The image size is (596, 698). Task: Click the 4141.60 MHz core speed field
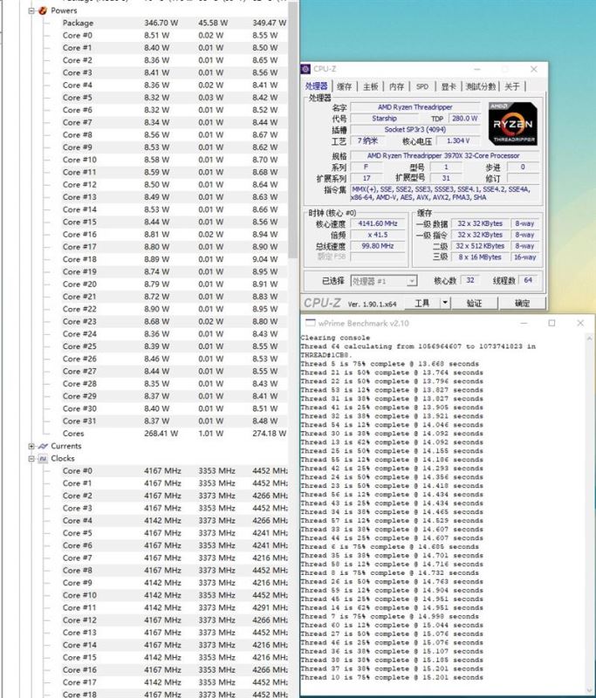point(378,223)
